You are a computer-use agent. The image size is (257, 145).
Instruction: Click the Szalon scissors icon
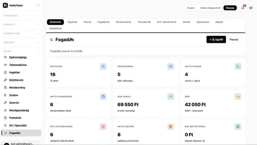[x=5, y=95]
